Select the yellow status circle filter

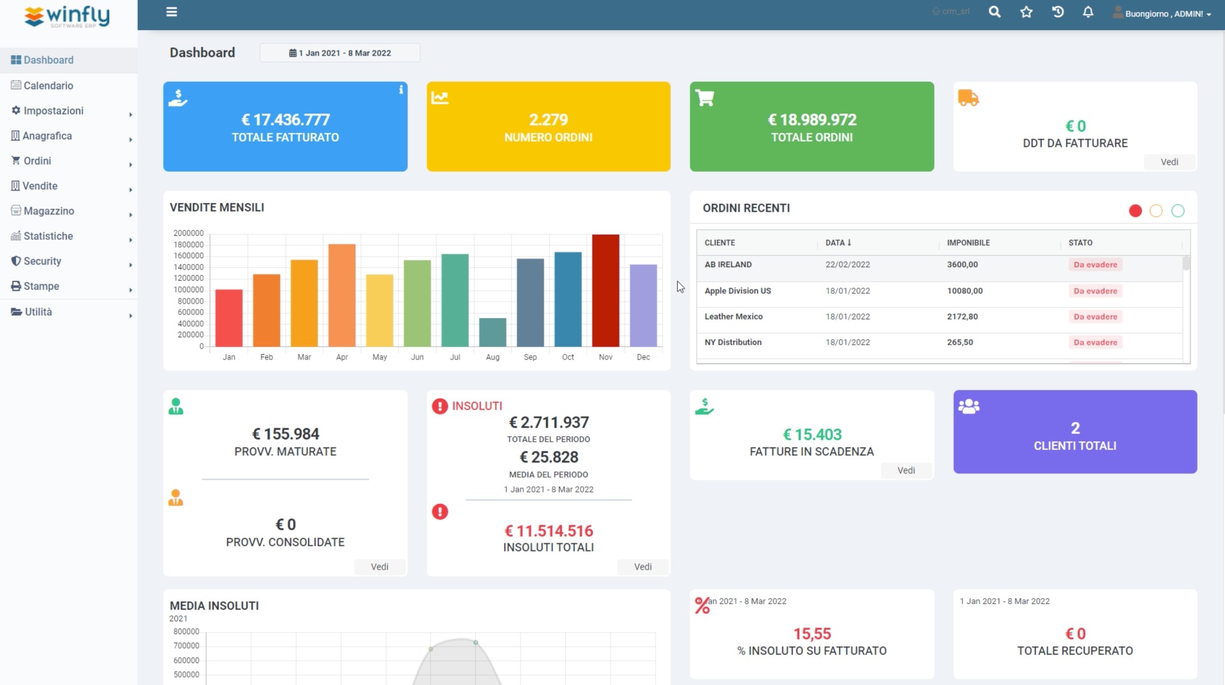tap(1156, 211)
